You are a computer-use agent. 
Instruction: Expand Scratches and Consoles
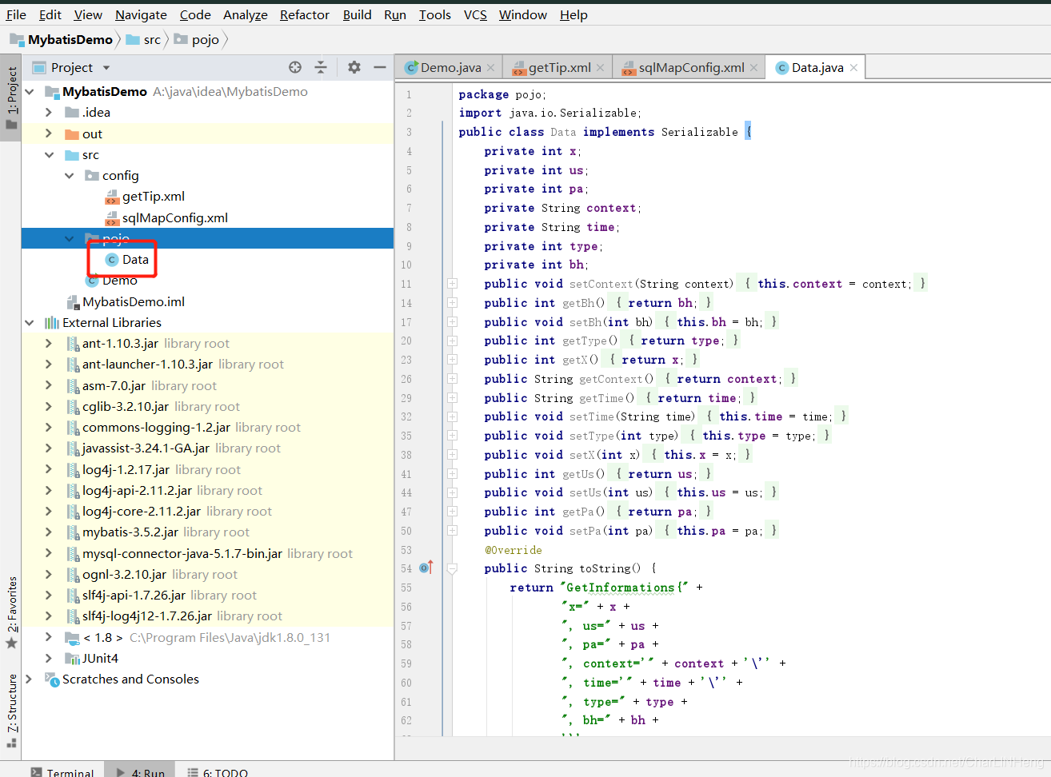[30, 679]
